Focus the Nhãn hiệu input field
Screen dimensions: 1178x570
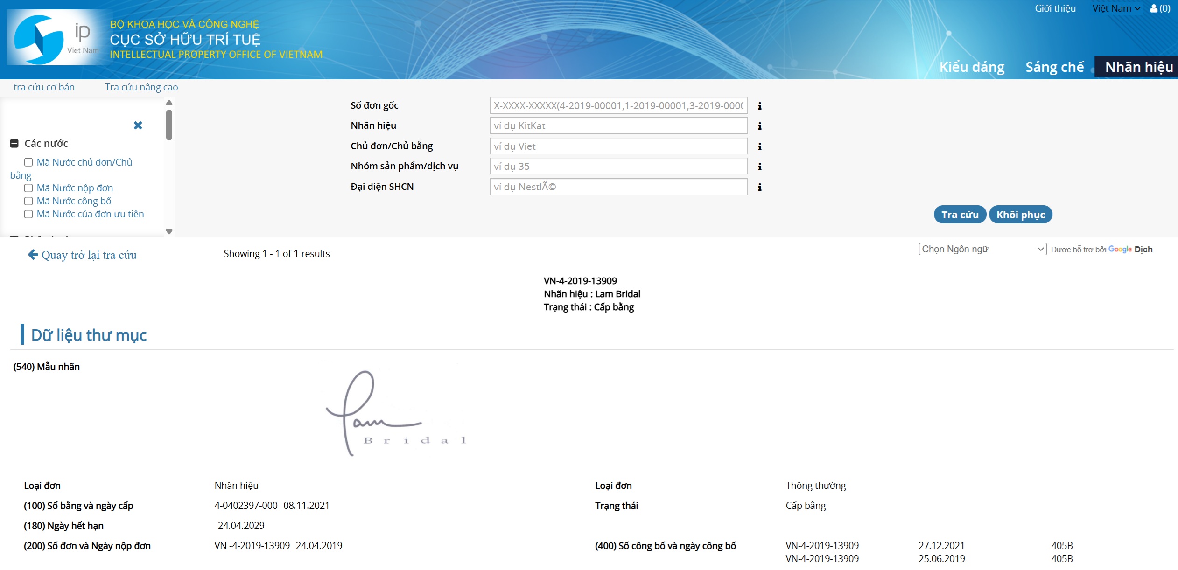pos(618,126)
